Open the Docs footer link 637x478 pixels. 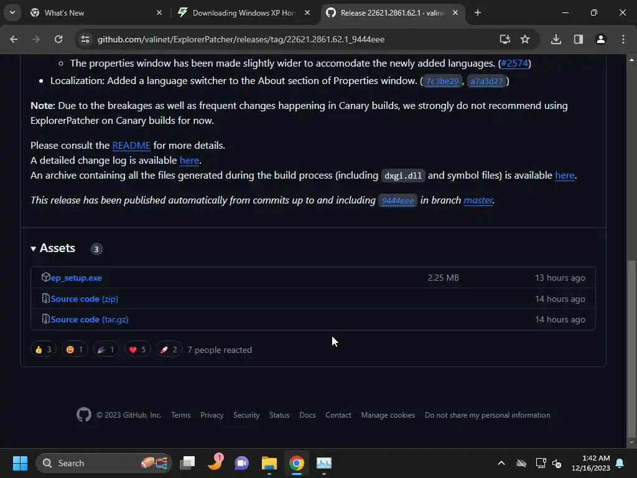(x=307, y=415)
